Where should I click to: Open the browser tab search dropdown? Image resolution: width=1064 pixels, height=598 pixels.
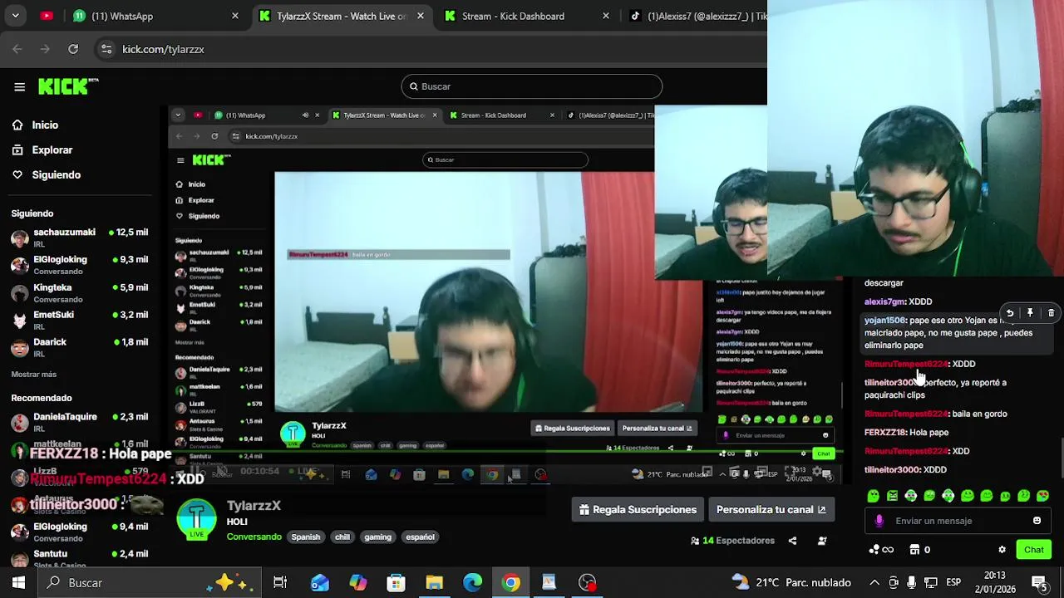coord(15,16)
